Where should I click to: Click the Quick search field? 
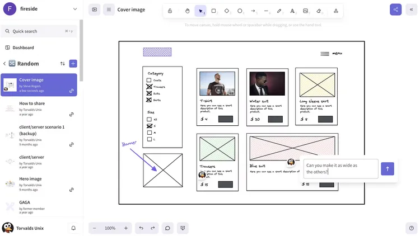coord(39,31)
